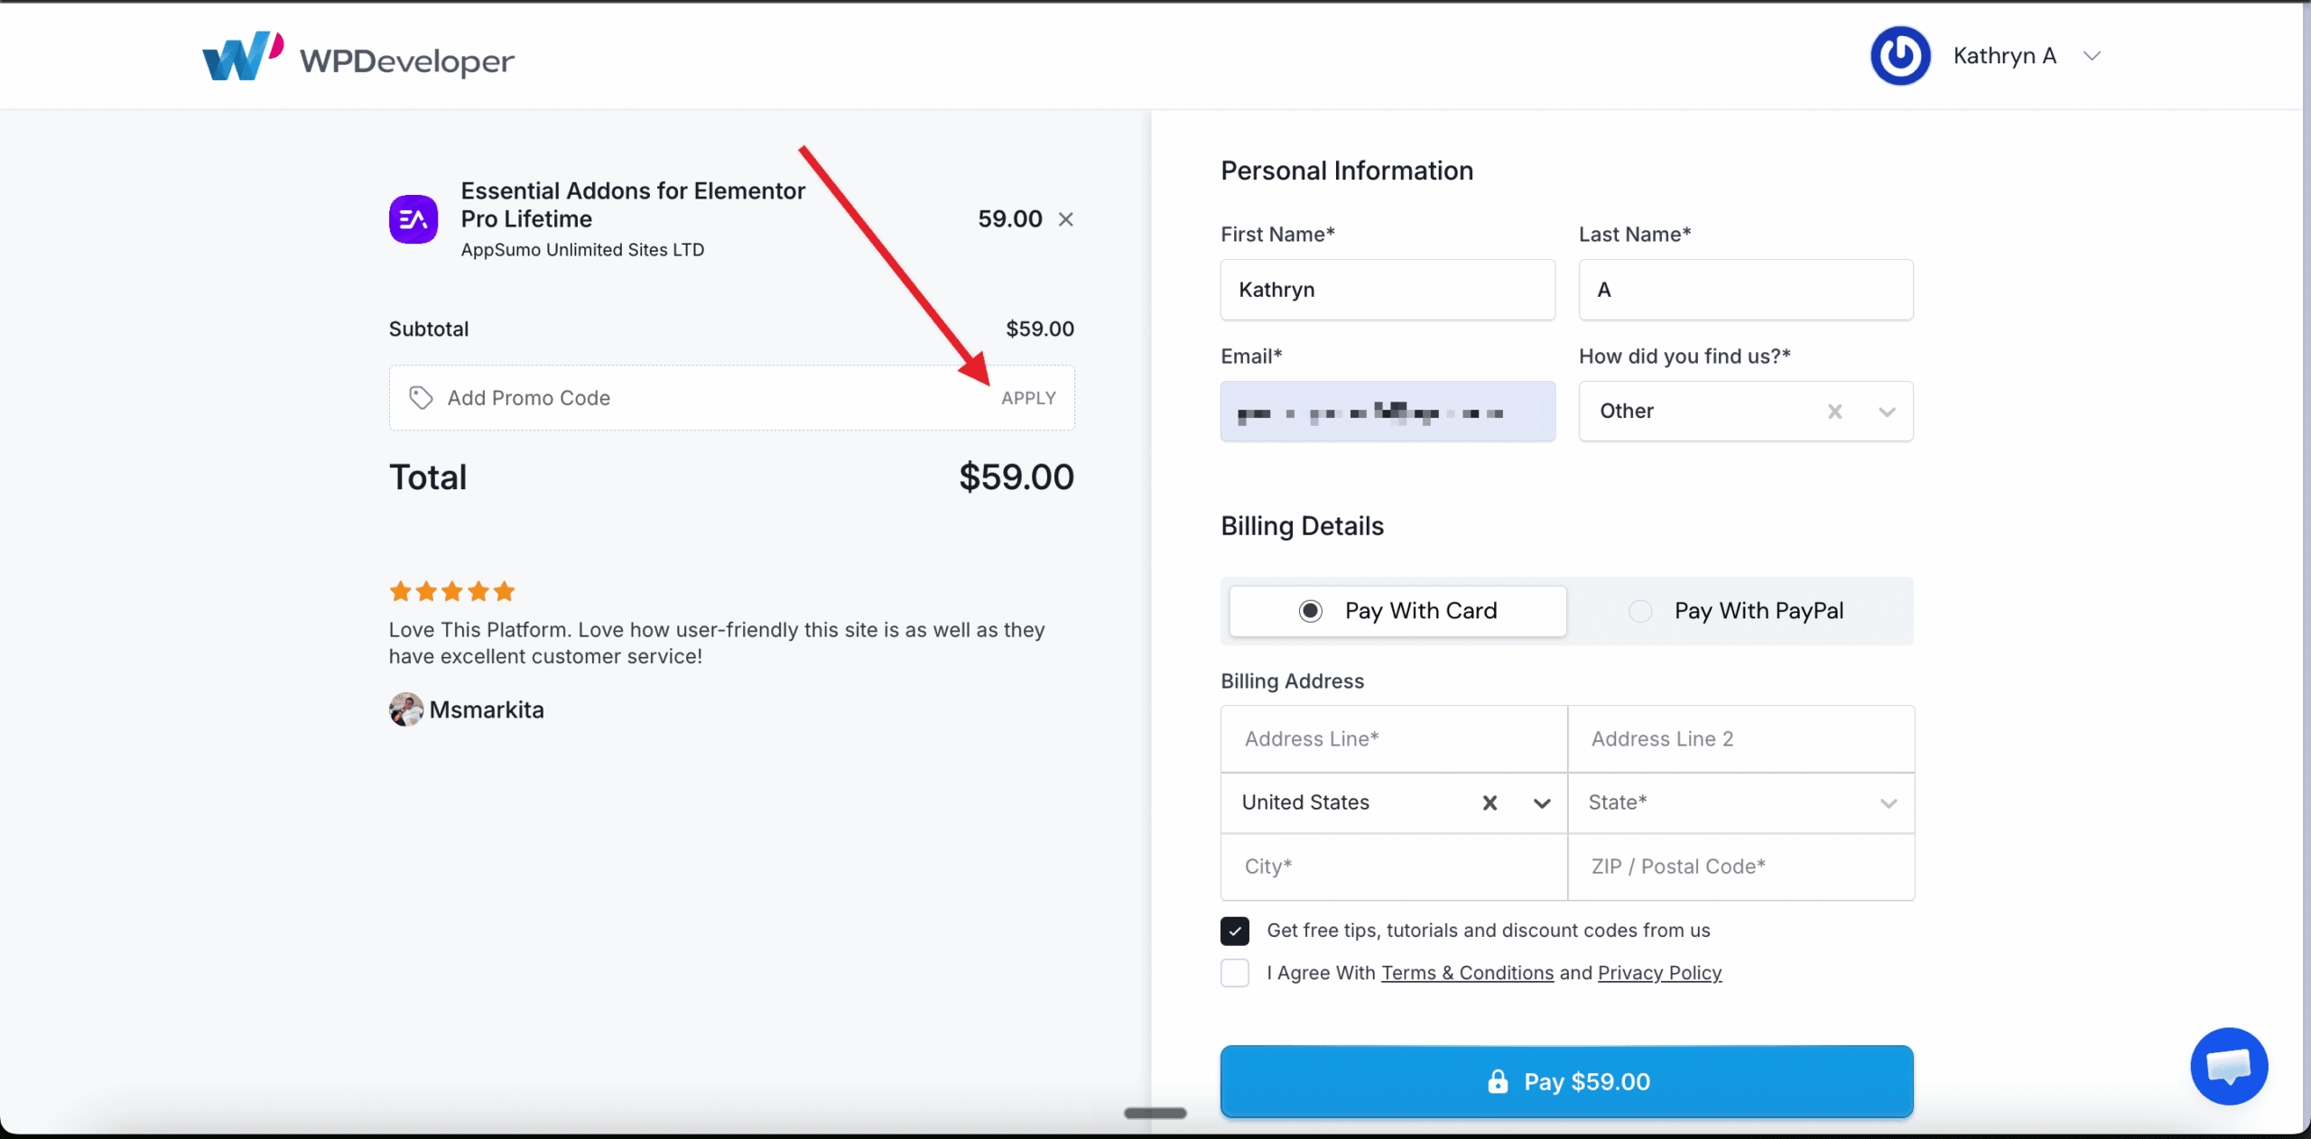Open the country dropdown arrow
The image size is (2311, 1139).
(1542, 803)
